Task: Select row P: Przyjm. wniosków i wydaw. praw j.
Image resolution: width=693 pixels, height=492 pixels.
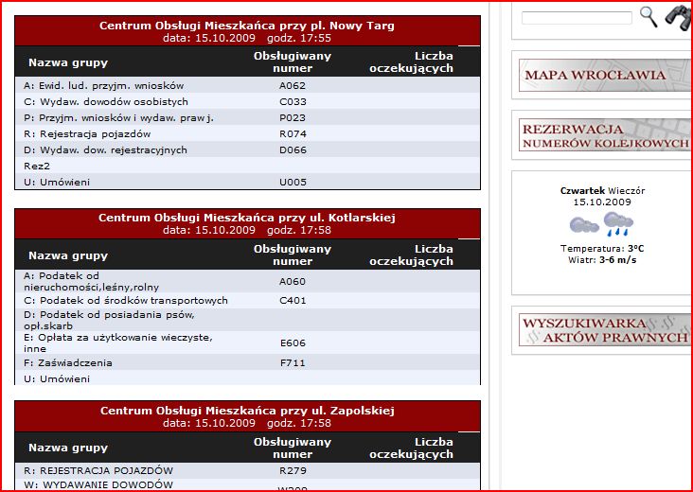Action: click(247, 117)
